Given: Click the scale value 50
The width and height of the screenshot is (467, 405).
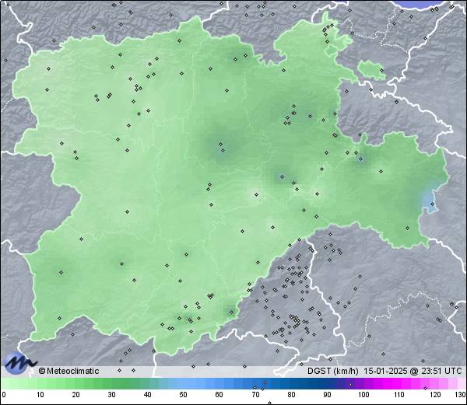Looking at the screenshot, I should click(x=183, y=395).
